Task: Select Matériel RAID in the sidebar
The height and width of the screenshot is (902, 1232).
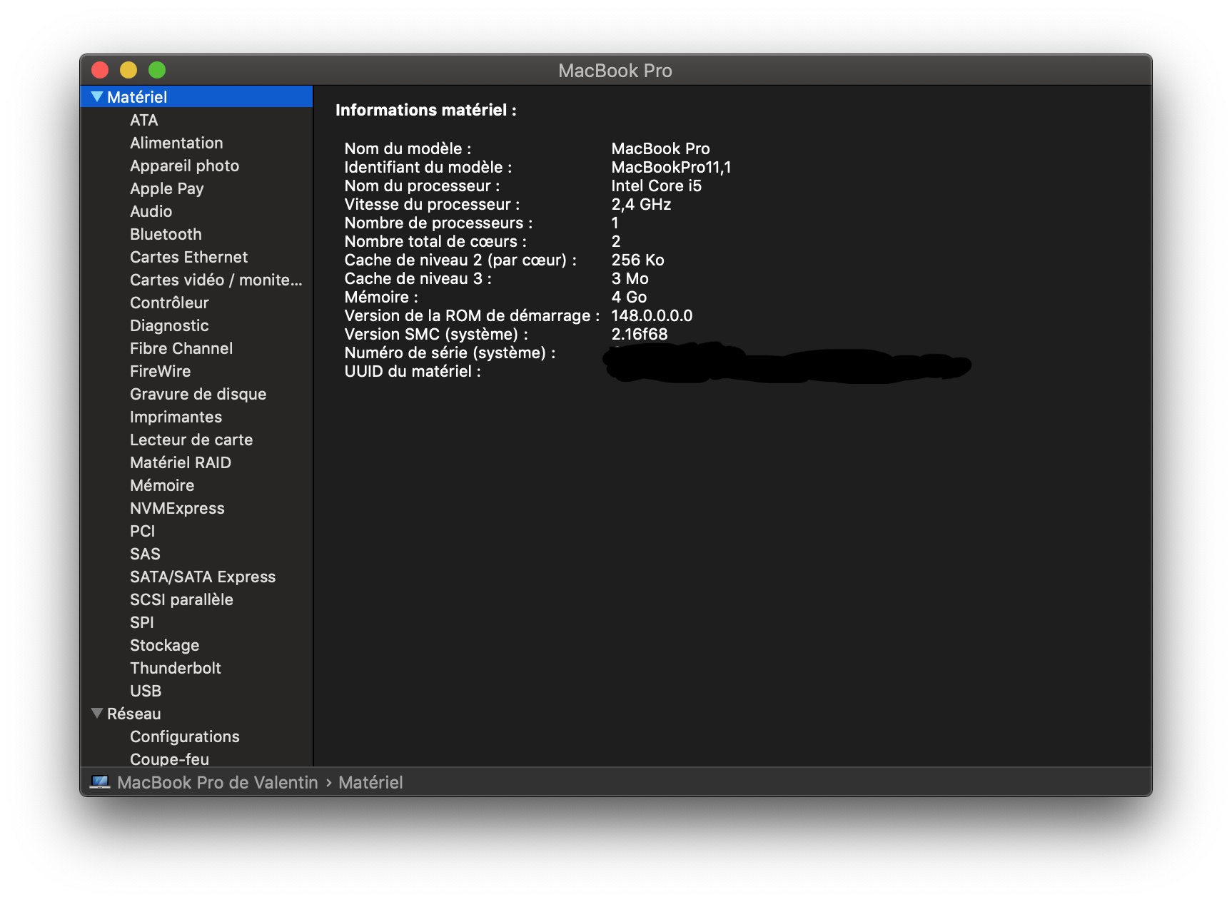Action: [x=181, y=462]
